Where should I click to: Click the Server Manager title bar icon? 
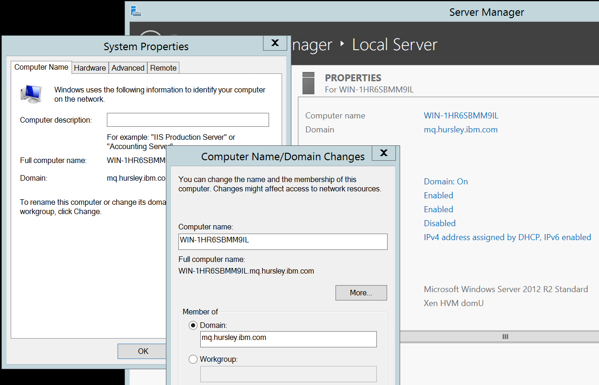point(136,12)
